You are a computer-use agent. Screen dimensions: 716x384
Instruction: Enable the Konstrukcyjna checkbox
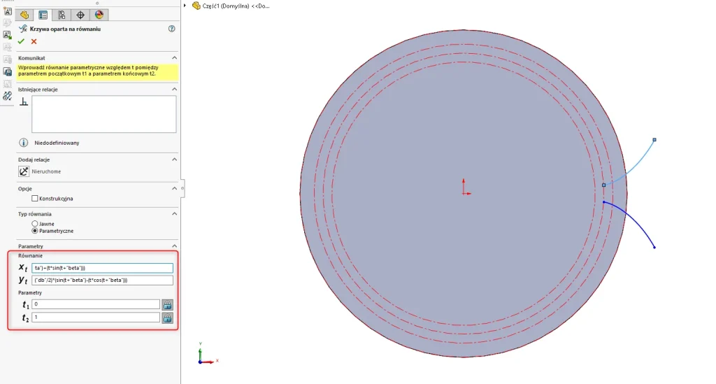[35, 198]
